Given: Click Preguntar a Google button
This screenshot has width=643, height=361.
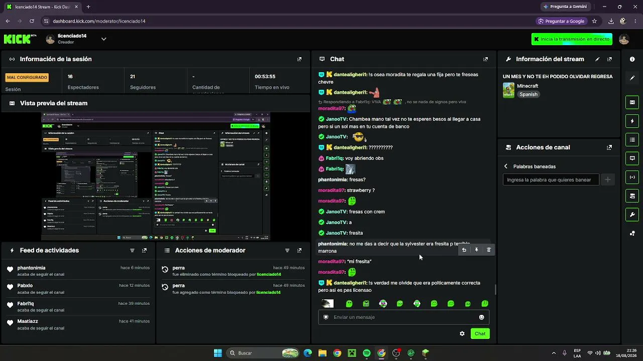Looking at the screenshot, I should 561,21.
